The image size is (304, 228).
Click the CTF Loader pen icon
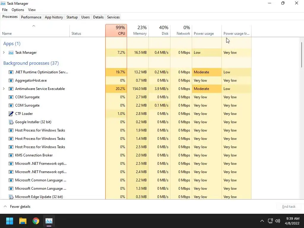tap(11, 114)
